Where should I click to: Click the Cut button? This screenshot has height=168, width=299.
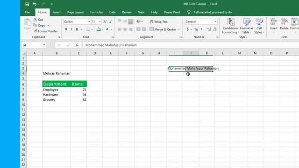[x=38, y=20]
